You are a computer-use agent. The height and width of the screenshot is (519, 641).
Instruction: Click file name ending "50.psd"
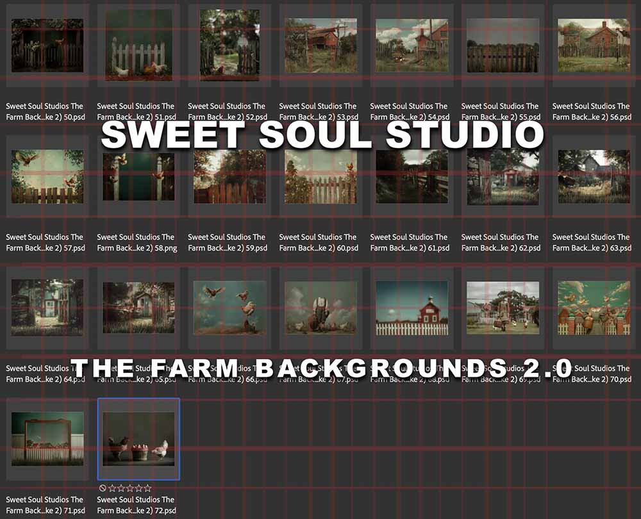point(46,111)
